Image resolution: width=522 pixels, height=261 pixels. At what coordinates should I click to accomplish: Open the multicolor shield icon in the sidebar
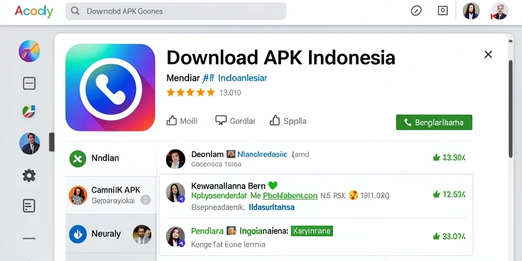29,112
